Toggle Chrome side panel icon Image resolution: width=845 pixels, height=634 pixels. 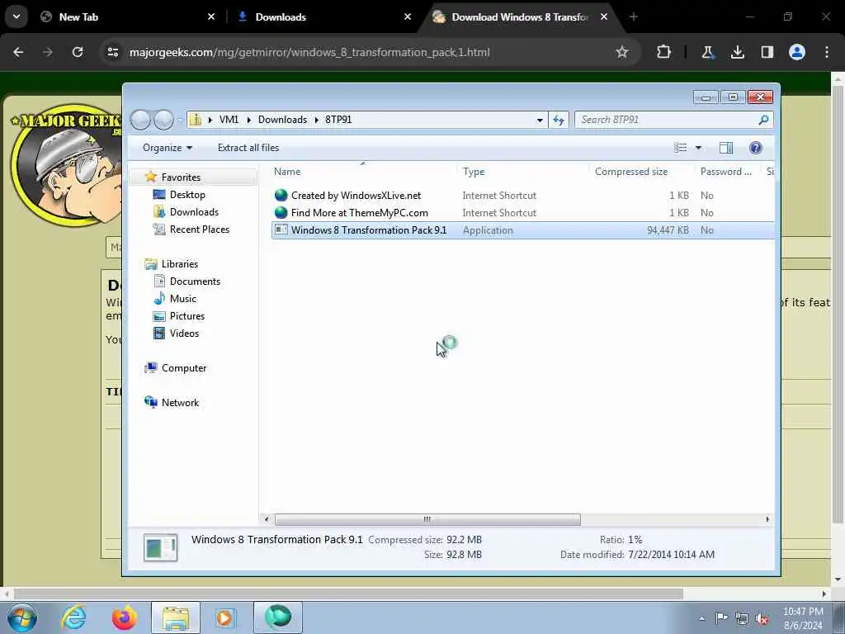coord(767,52)
